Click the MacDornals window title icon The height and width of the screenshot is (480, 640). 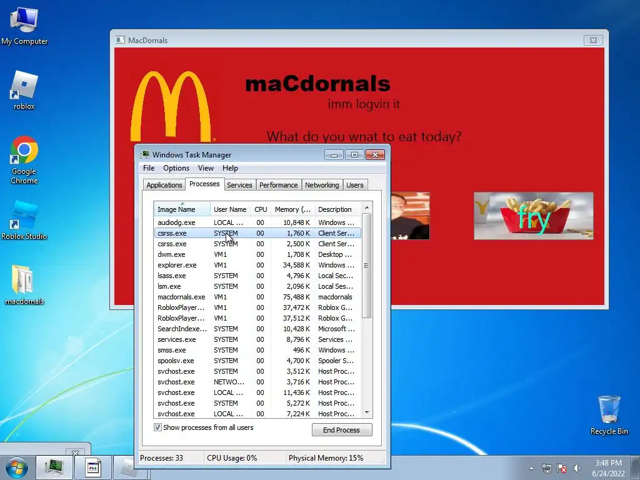coord(120,40)
